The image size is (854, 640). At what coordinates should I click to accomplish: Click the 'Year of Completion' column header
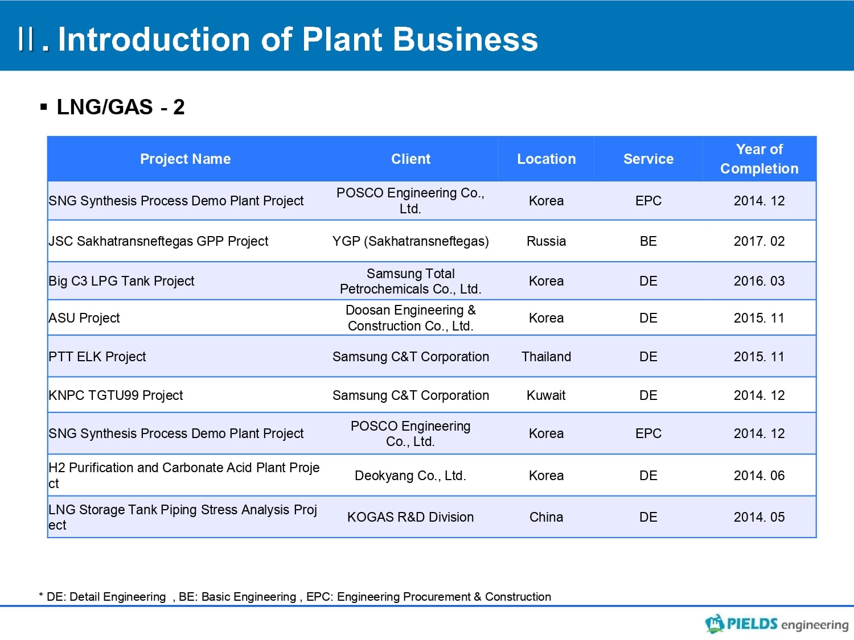pos(759,159)
